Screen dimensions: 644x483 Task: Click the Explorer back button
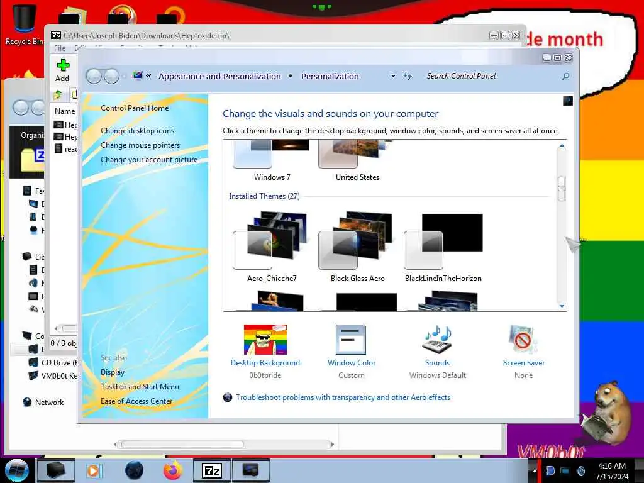point(21,108)
